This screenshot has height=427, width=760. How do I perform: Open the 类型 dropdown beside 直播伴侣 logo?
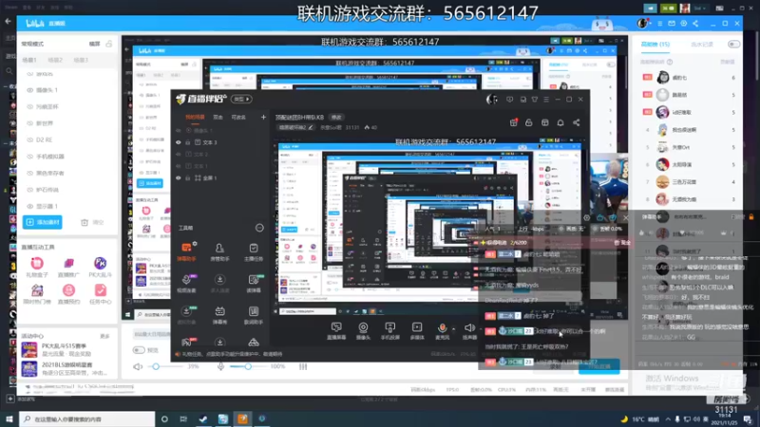[241, 100]
